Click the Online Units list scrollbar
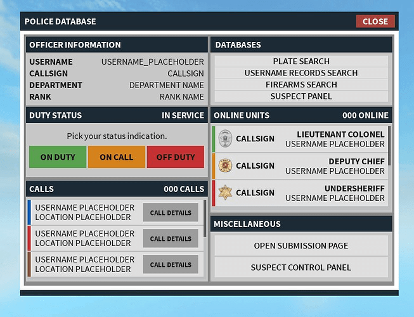The image size is (414, 317). click(389, 146)
